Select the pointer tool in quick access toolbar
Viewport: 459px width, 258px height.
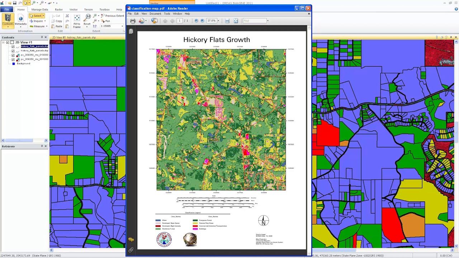[25, 3]
